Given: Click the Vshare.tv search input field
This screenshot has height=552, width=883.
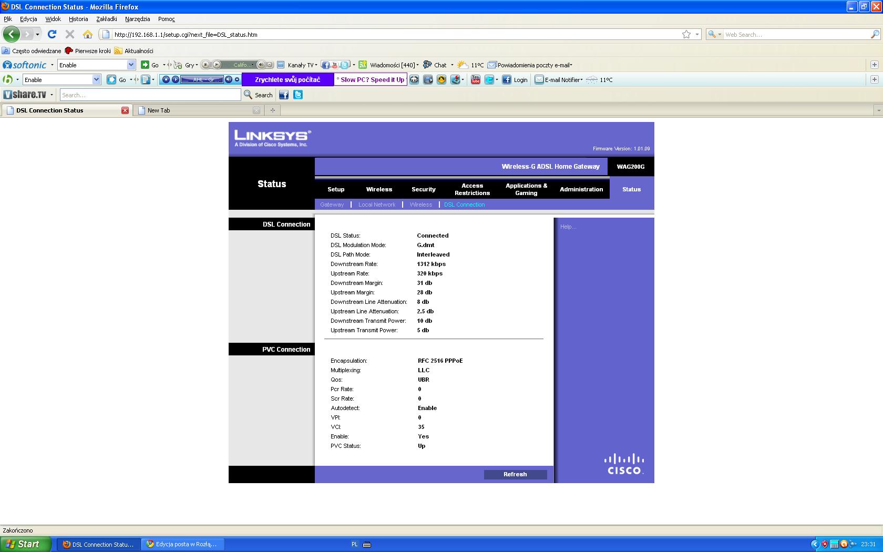Looking at the screenshot, I should coord(150,95).
